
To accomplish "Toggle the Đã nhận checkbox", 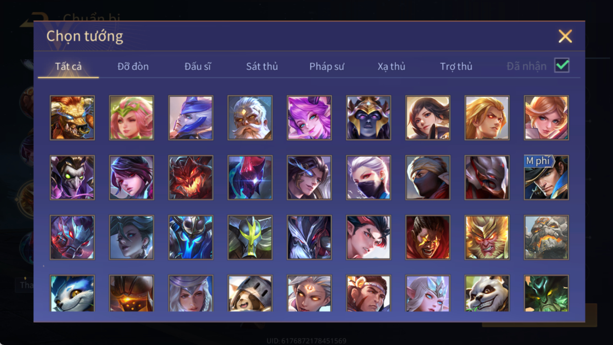I will (562, 65).
